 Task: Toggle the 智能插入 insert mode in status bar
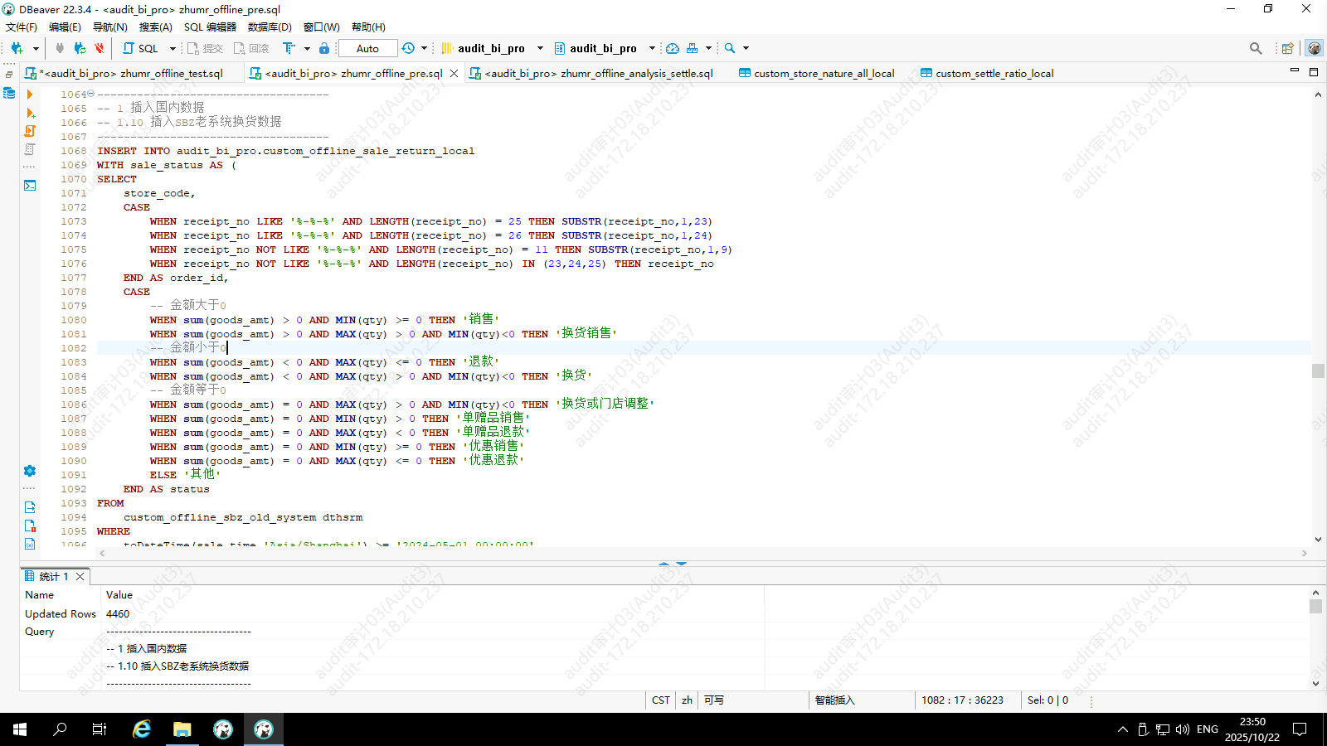[x=834, y=700]
